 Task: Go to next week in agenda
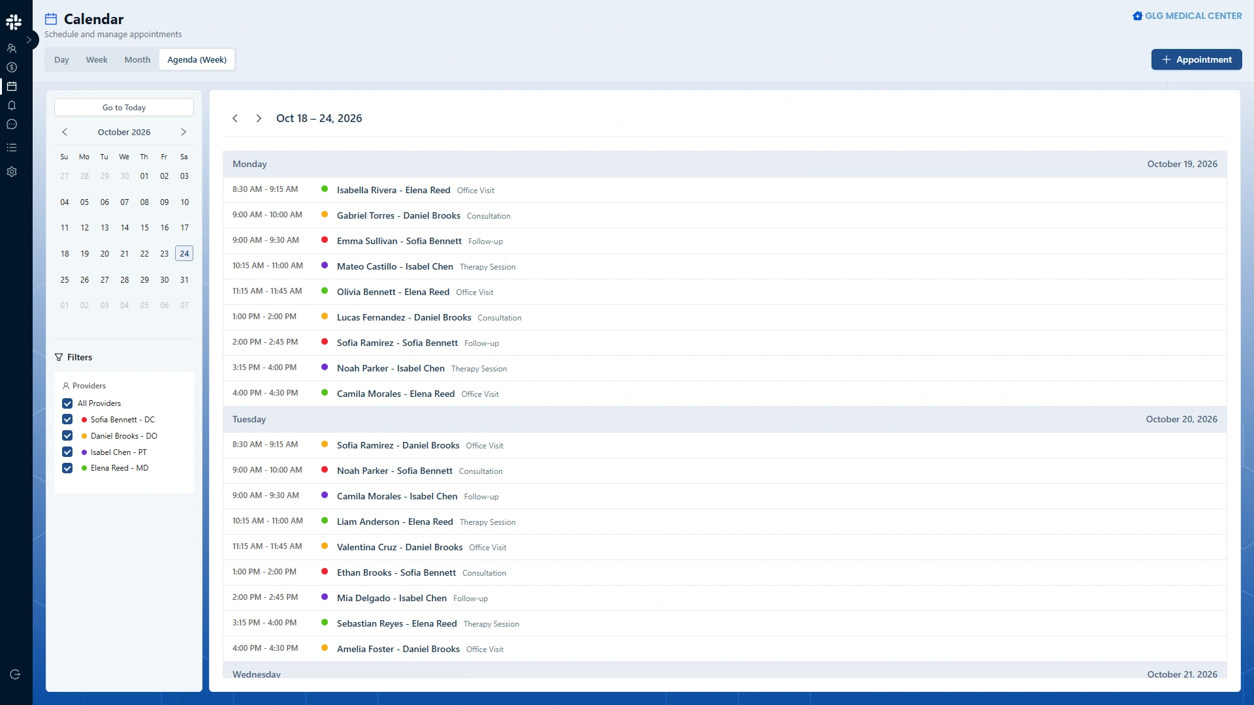tap(259, 118)
